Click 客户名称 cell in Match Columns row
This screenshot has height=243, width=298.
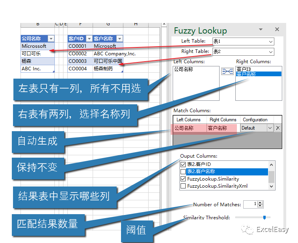click(223, 128)
